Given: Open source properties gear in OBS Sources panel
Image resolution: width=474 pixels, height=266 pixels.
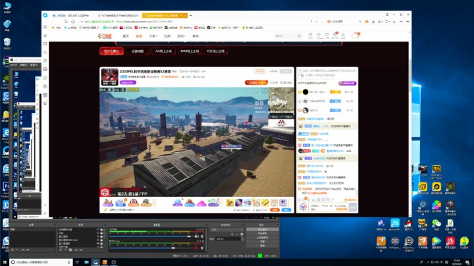Looking at the screenshot, I should tap(70, 250).
